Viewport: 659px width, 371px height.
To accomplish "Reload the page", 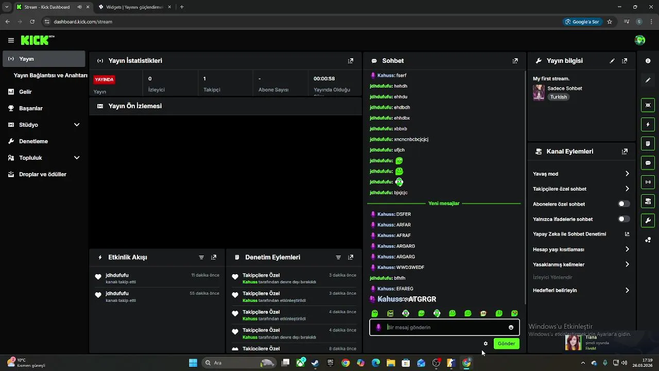I will pos(32,22).
